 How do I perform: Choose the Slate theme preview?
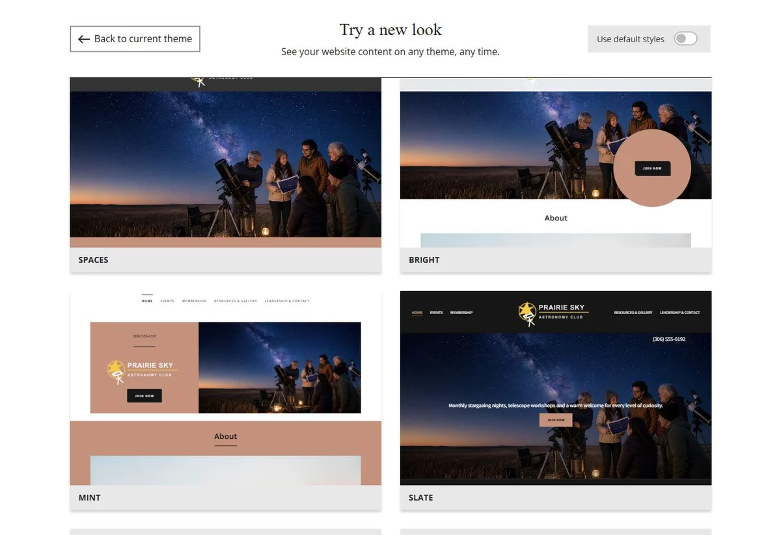[x=556, y=388]
